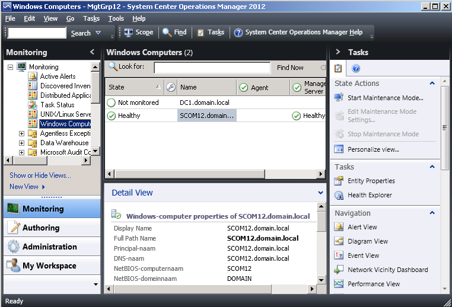This screenshot has width=452, height=307.
Task: Open the Scope toolbar button
Action: [139, 32]
